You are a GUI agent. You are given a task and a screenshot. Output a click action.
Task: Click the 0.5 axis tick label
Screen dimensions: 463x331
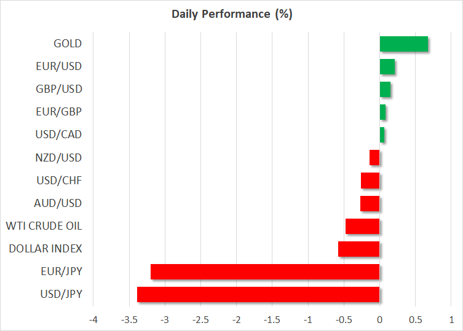click(415, 319)
